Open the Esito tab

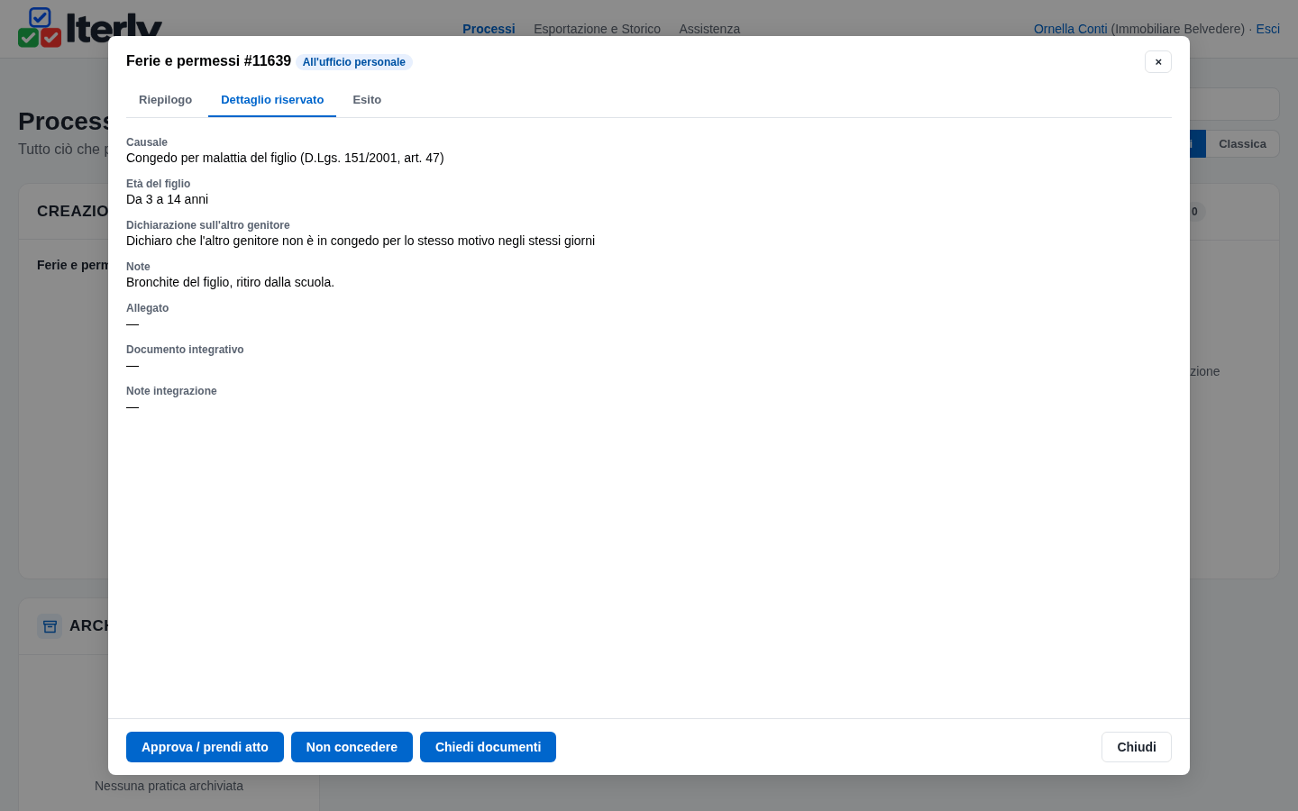click(367, 100)
